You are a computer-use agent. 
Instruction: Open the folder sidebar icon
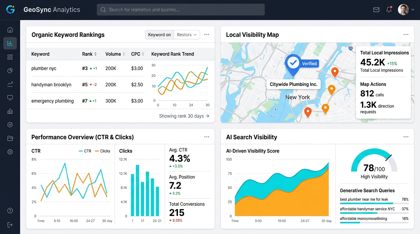10,138
